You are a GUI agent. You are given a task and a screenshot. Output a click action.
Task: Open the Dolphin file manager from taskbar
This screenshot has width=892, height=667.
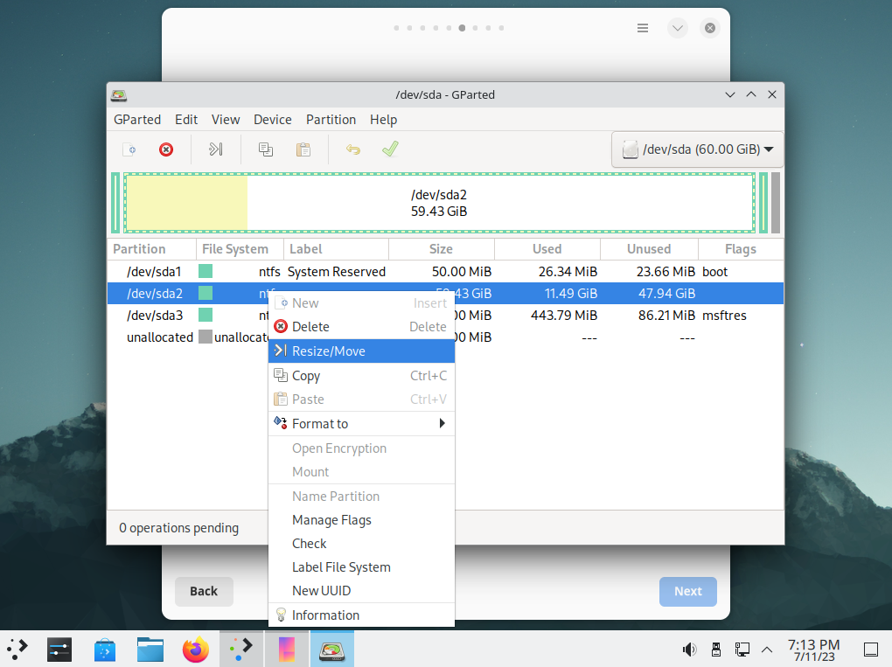click(x=150, y=649)
